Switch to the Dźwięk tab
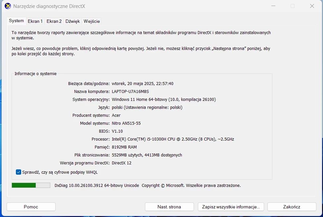The width and height of the screenshot is (323, 217). 72,21
